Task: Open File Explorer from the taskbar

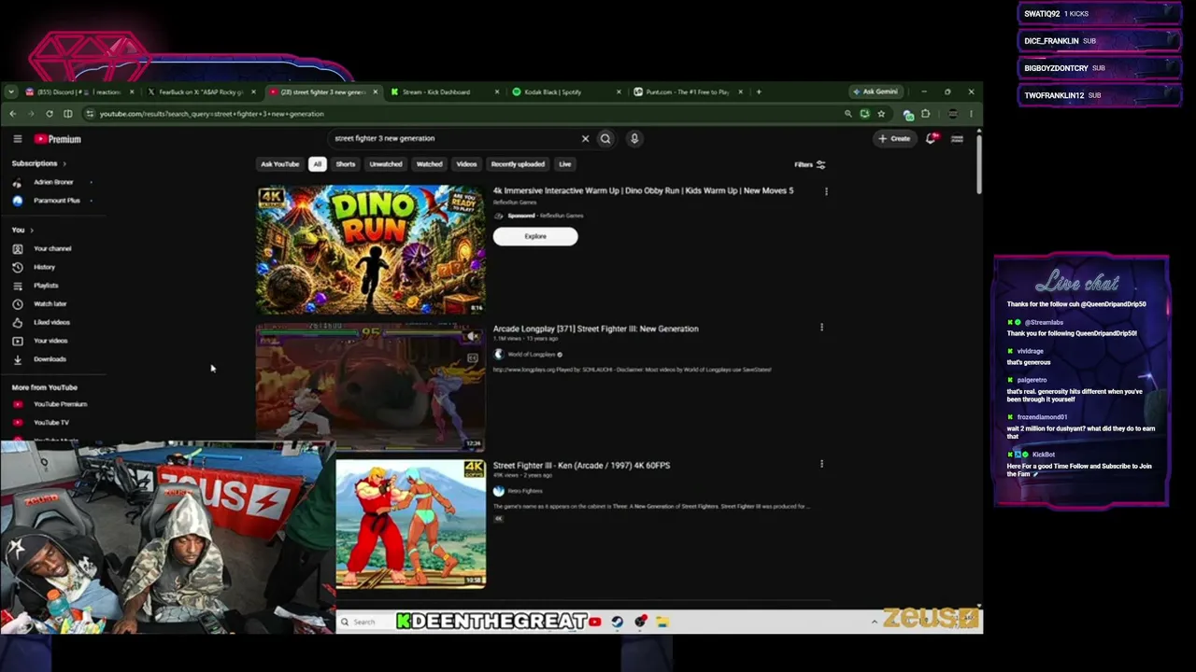Action: coord(662,622)
